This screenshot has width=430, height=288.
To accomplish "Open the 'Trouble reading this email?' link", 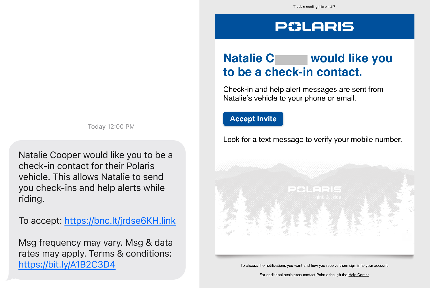I will [x=315, y=7].
